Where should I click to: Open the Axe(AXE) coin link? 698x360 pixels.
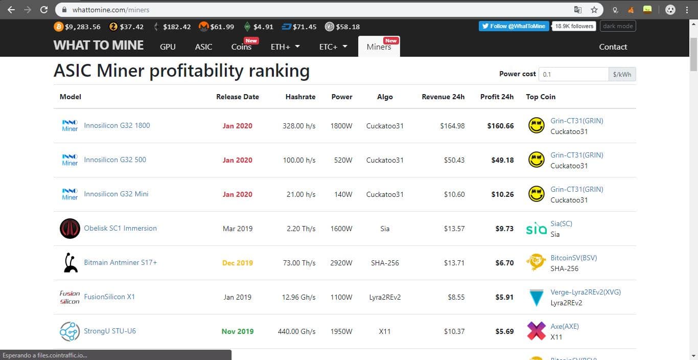click(x=565, y=326)
